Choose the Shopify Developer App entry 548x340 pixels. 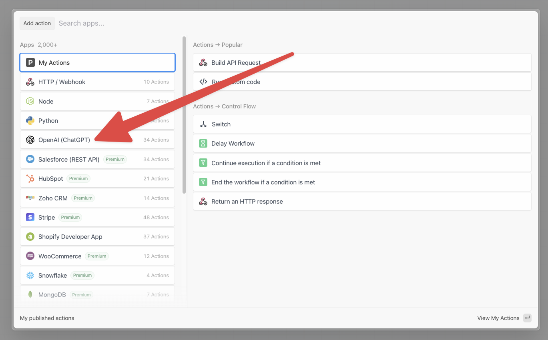[97, 237]
